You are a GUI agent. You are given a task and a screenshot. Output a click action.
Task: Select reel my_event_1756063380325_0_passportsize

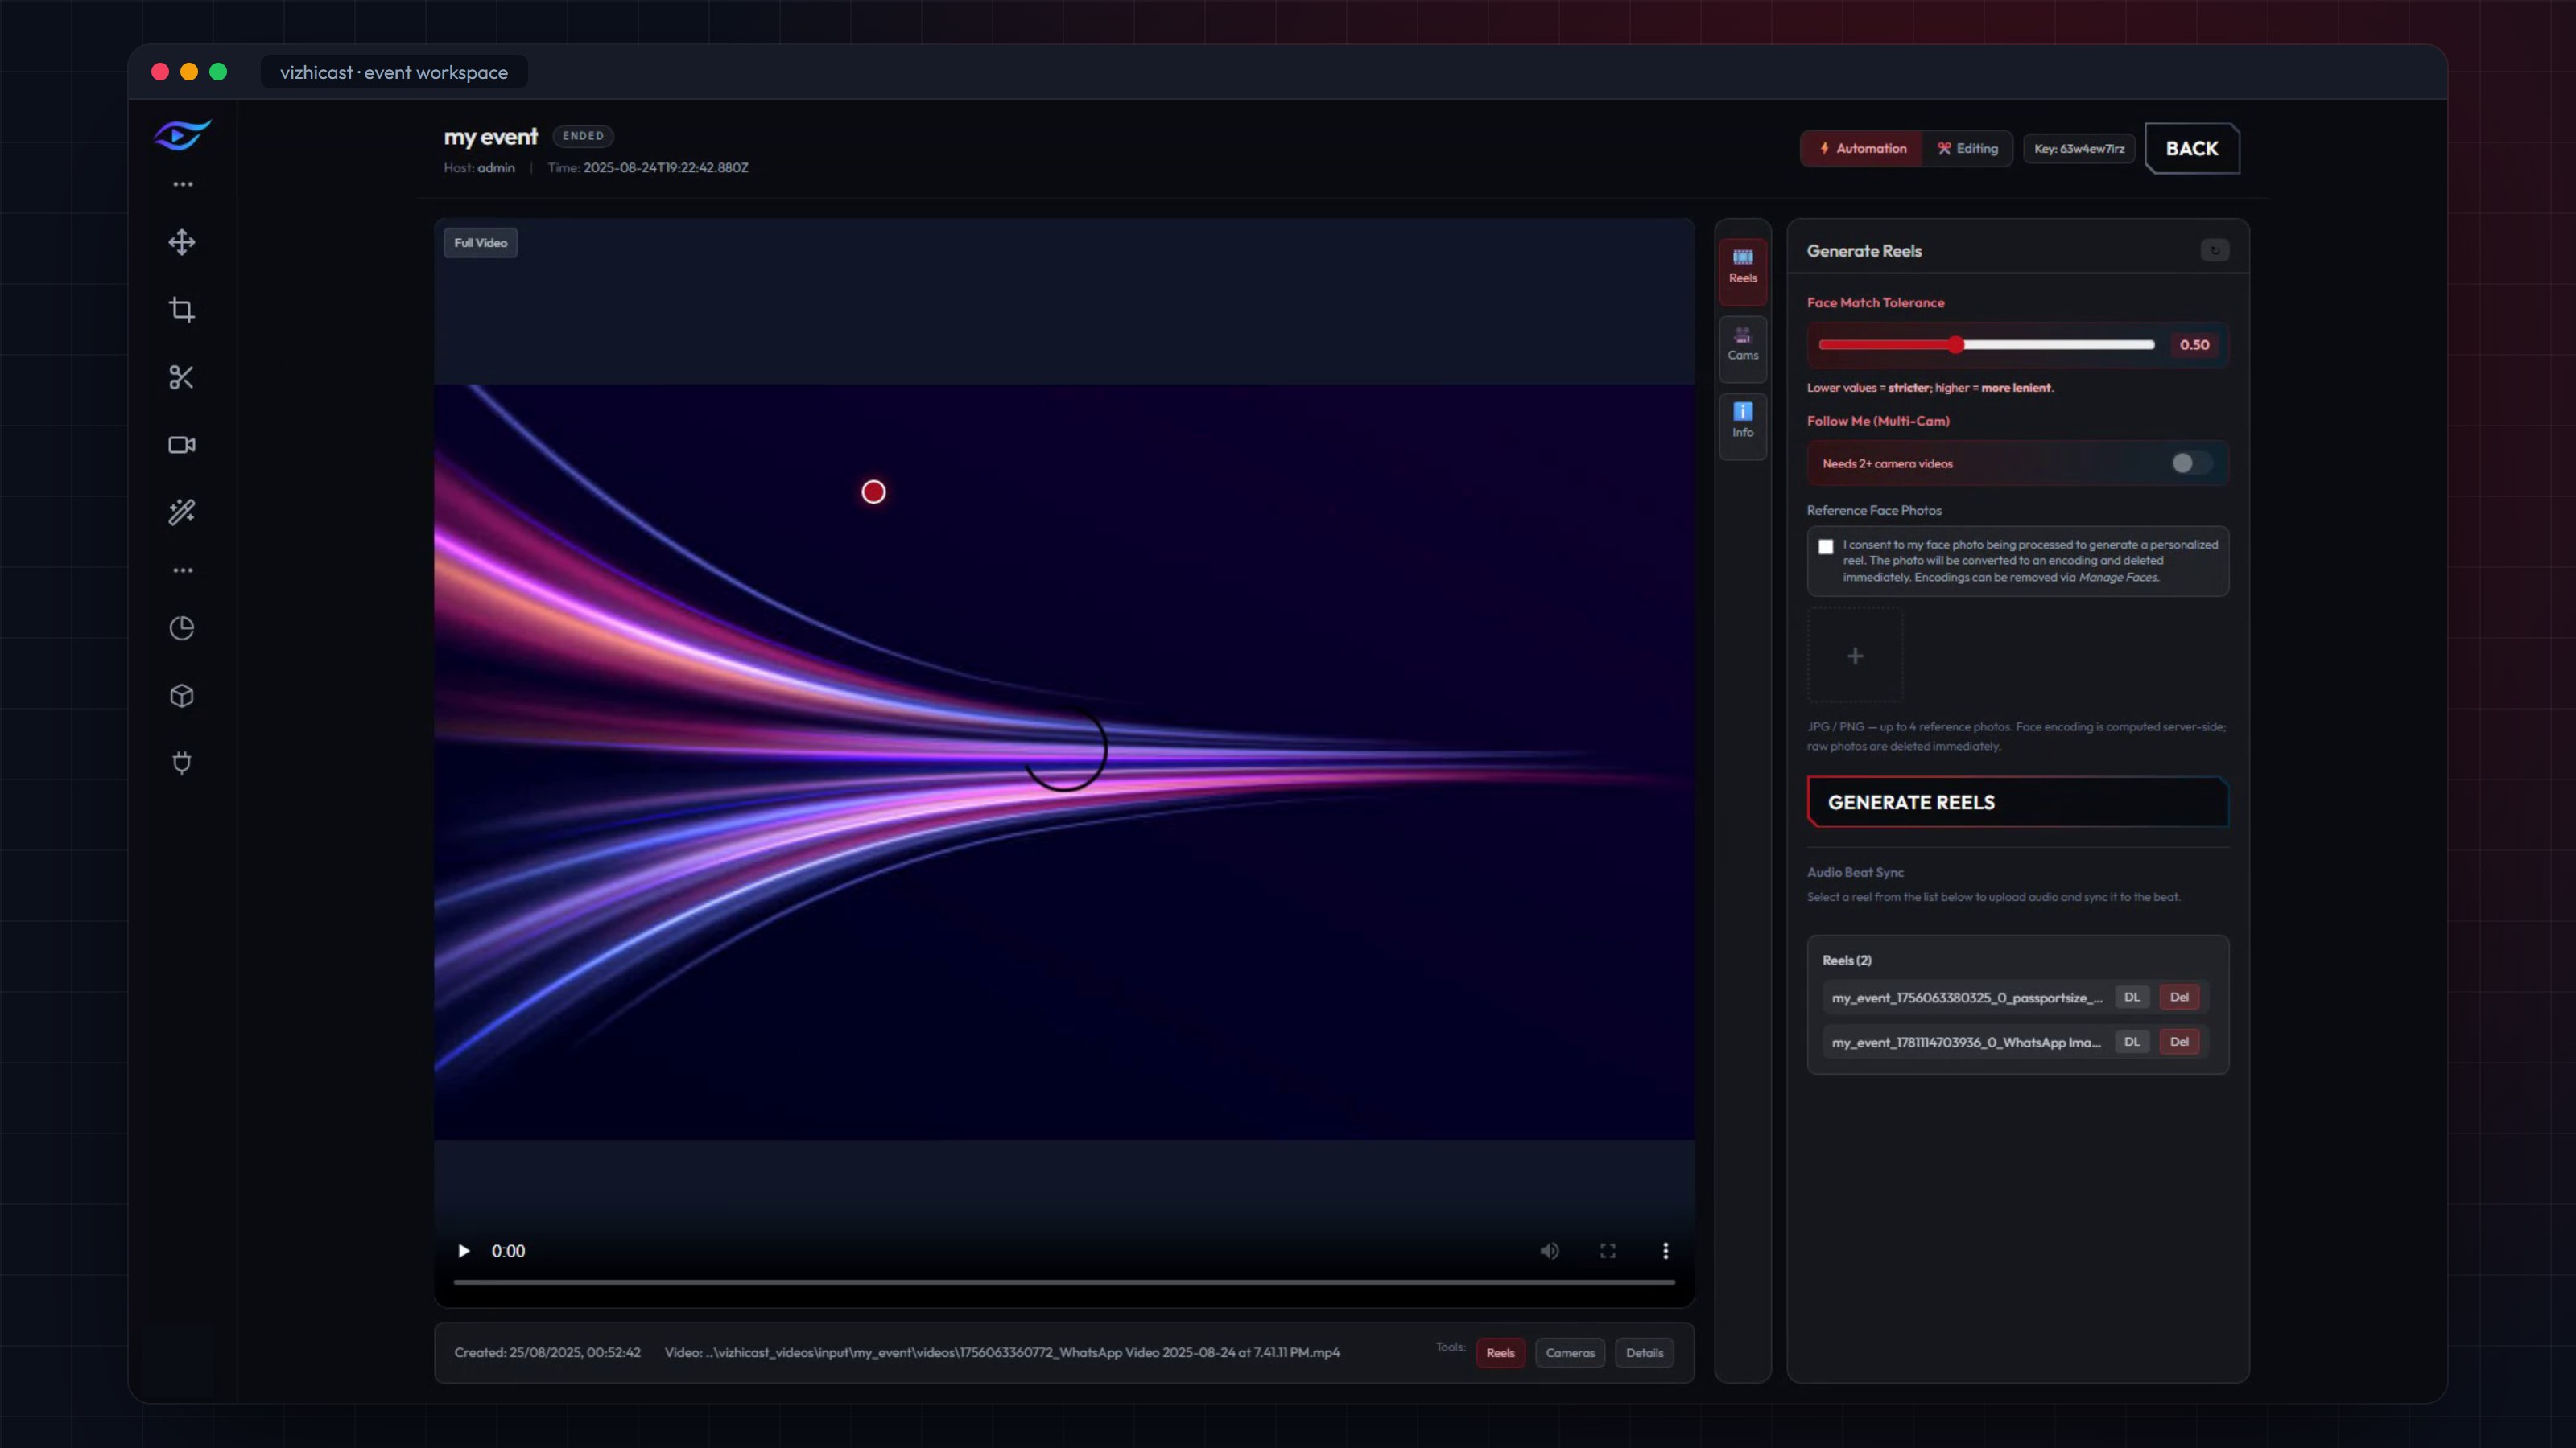coord(1967,998)
